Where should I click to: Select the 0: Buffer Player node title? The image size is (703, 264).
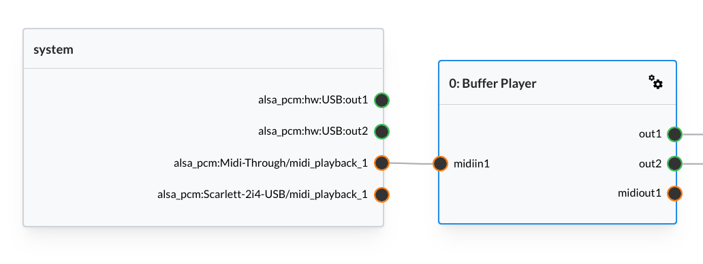click(493, 83)
